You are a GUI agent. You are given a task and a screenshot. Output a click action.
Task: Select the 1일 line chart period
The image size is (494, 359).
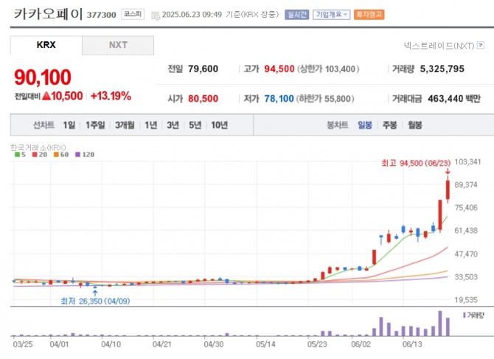point(69,125)
